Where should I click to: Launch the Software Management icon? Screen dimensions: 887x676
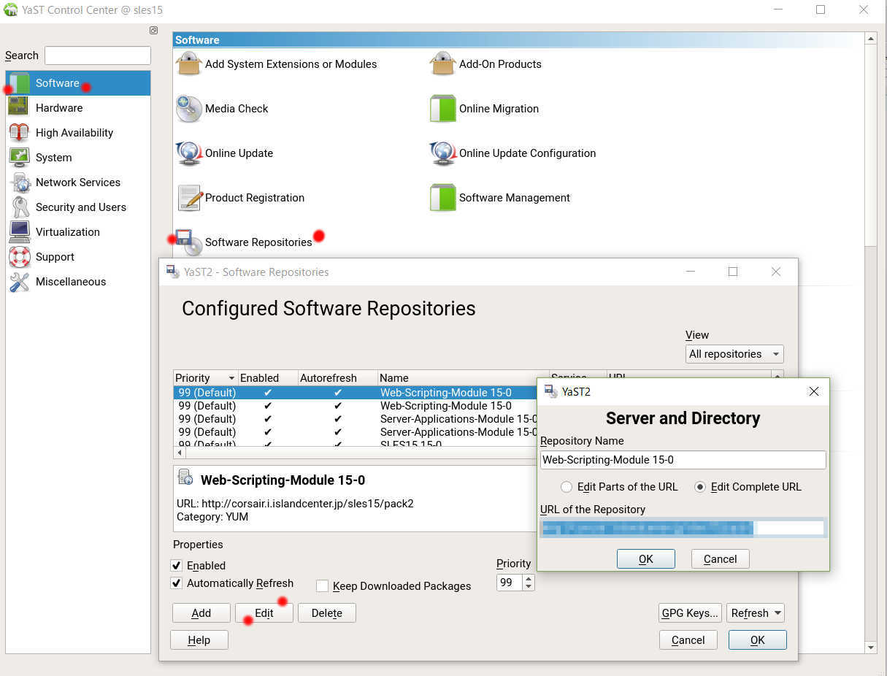pyautogui.click(x=443, y=197)
